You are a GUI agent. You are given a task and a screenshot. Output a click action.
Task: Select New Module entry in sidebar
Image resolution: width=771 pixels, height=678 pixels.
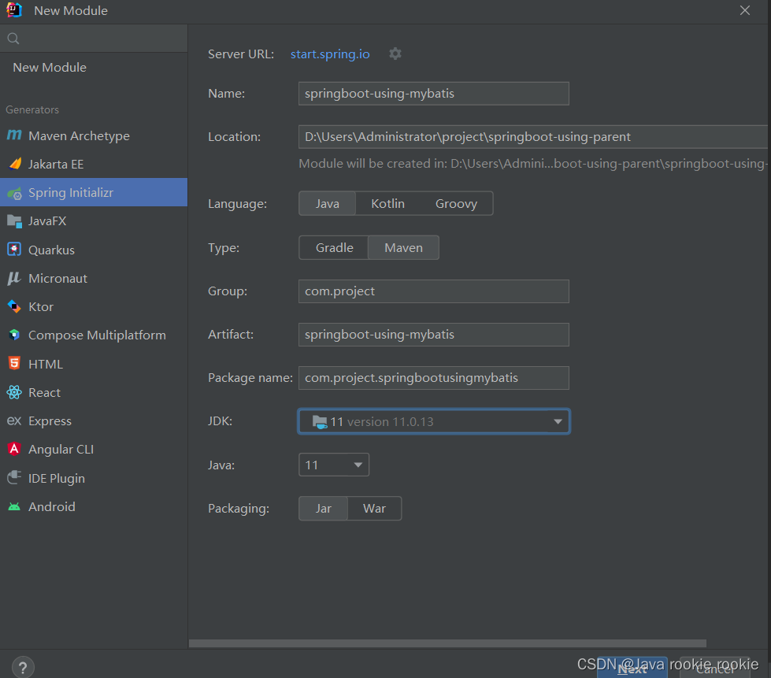coord(50,68)
